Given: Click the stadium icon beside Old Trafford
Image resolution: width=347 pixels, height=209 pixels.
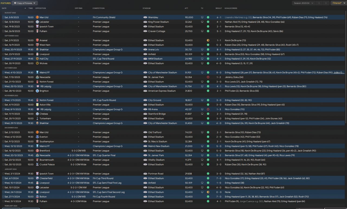Looking at the screenshot, I should click(145, 132).
